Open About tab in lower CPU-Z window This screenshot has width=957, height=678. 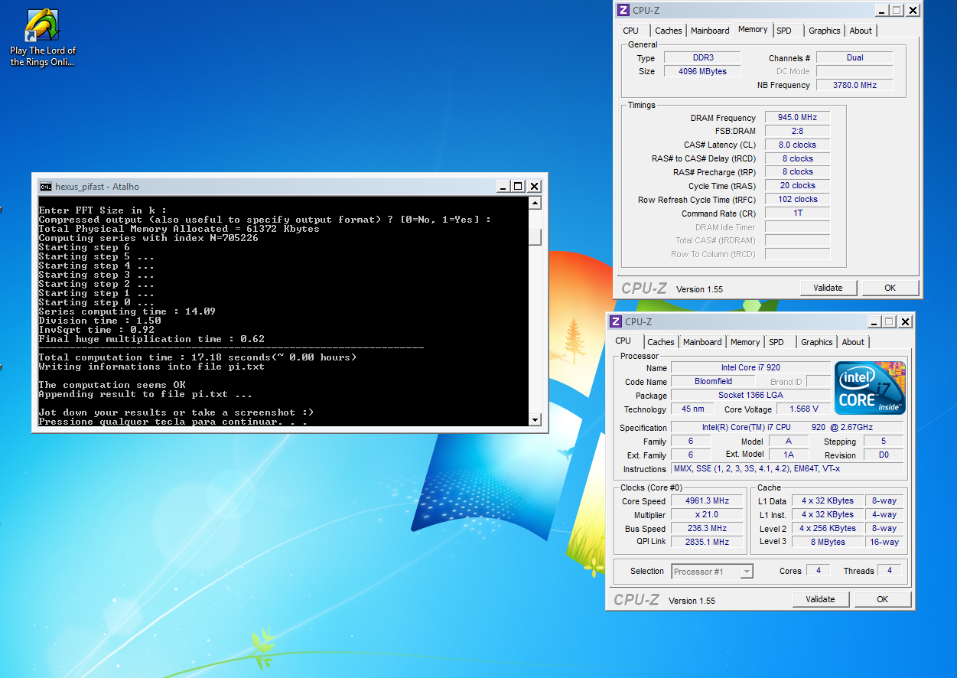[853, 342]
